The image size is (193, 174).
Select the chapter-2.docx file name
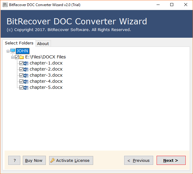pyautogui.click(x=46, y=69)
